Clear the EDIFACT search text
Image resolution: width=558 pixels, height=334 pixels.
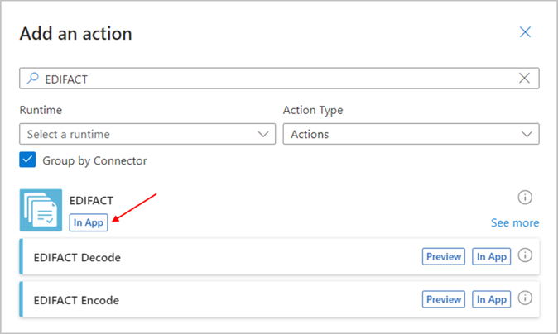(x=524, y=79)
